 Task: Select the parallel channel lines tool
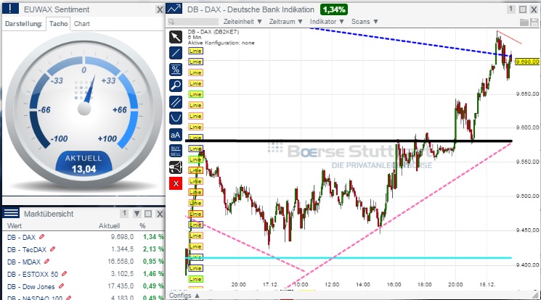pos(176,101)
